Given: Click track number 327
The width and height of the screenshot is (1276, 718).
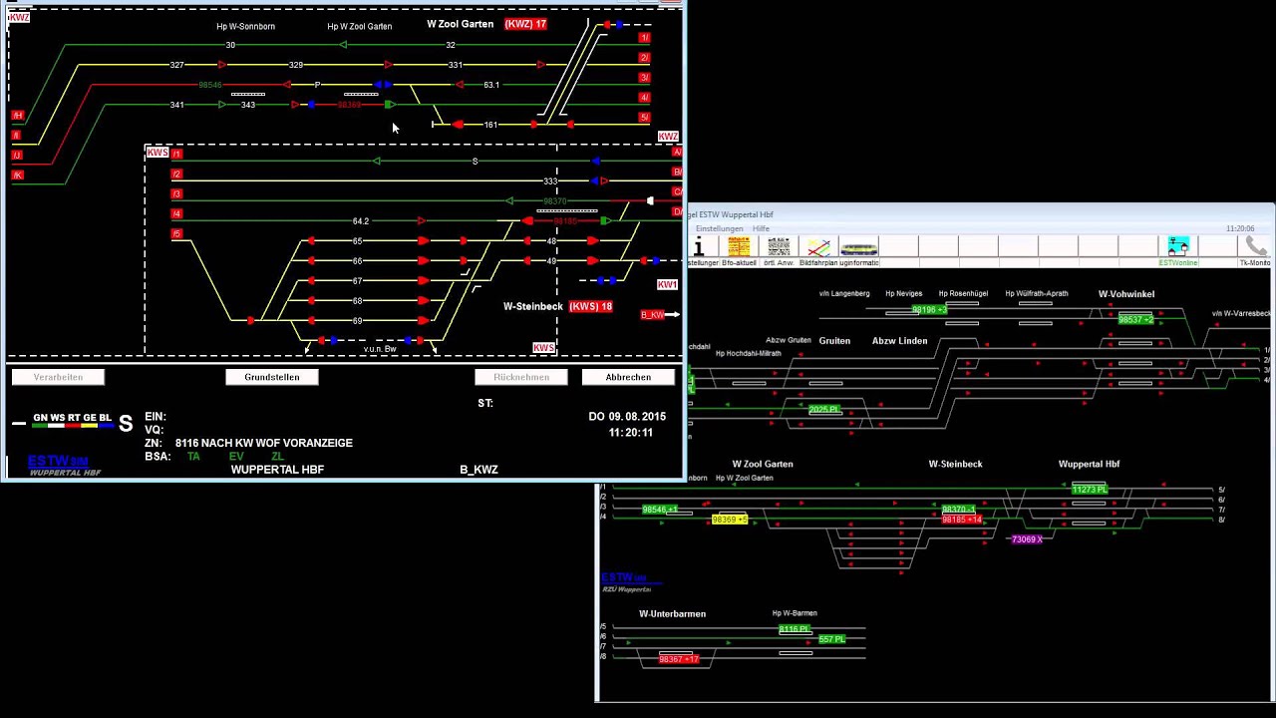Looking at the screenshot, I should (x=176, y=65).
